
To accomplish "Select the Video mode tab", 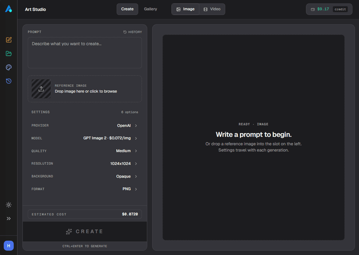I will (x=212, y=9).
